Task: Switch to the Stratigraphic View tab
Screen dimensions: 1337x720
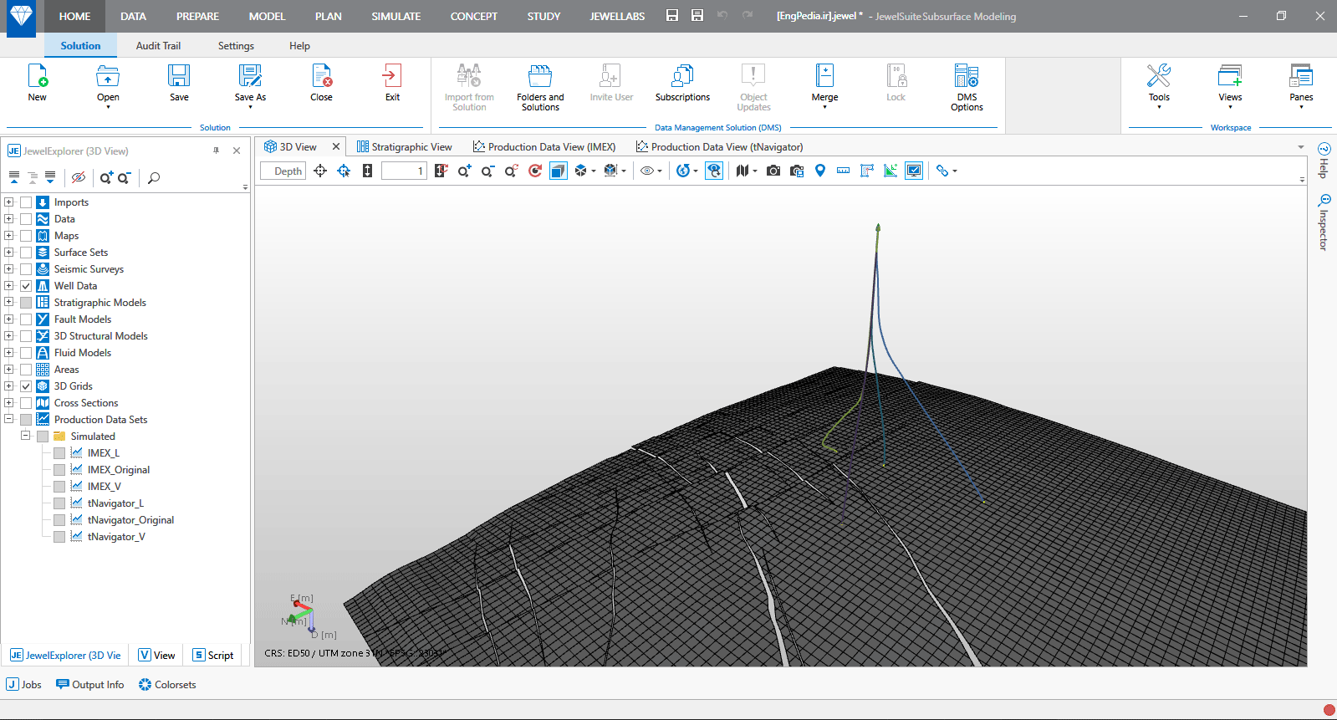Action: click(405, 147)
